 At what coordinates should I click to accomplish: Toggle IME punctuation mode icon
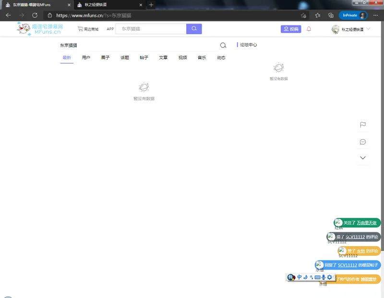311,277
